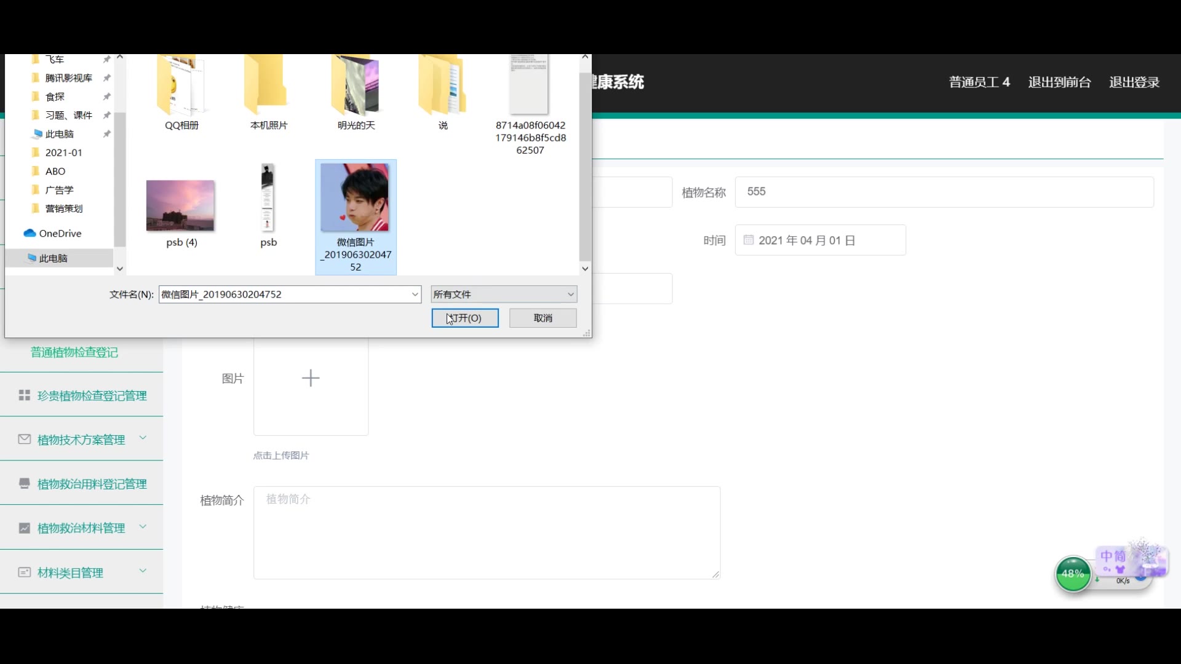Select the psb (4) image thumbnail
Screen dimensions: 1181x664
pos(180,206)
